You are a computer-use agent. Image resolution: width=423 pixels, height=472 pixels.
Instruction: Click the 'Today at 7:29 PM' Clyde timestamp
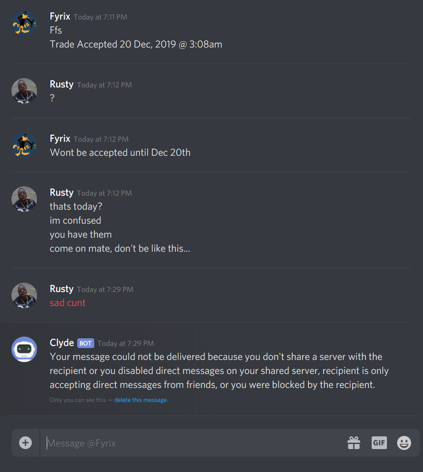pos(126,343)
